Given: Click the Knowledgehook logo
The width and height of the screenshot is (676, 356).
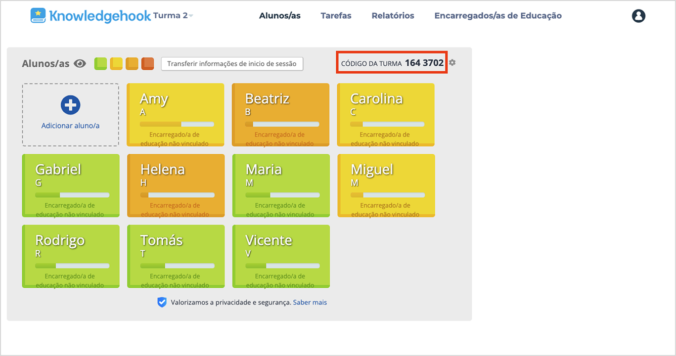Looking at the screenshot, I should click(x=91, y=16).
